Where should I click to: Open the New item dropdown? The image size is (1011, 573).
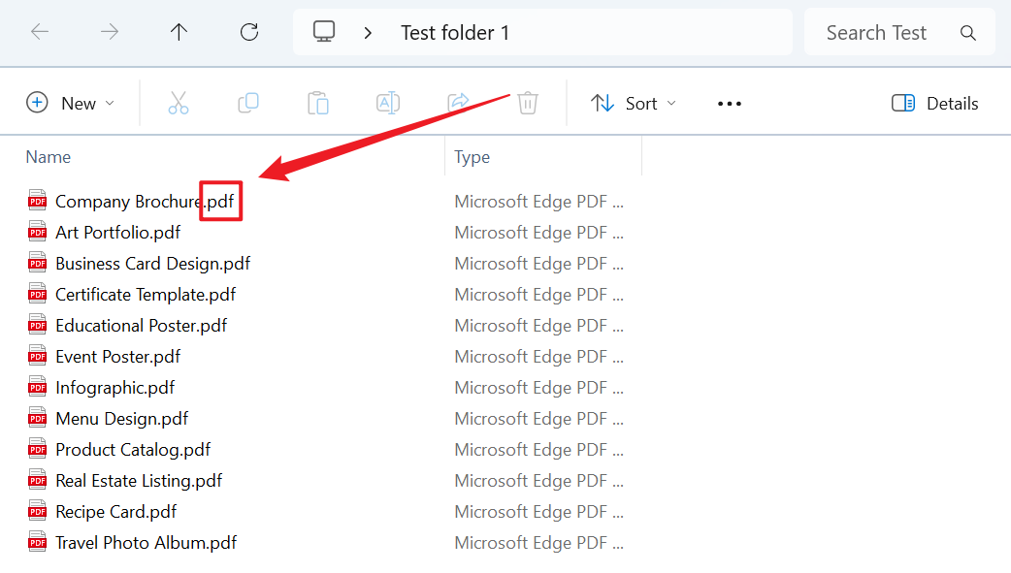[71, 103]
